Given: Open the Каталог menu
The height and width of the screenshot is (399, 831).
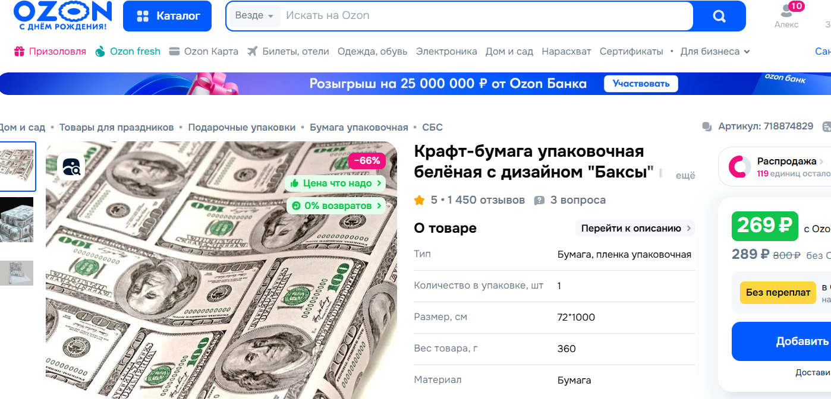Looking at the screenshot, I should [x=167, y=16].
